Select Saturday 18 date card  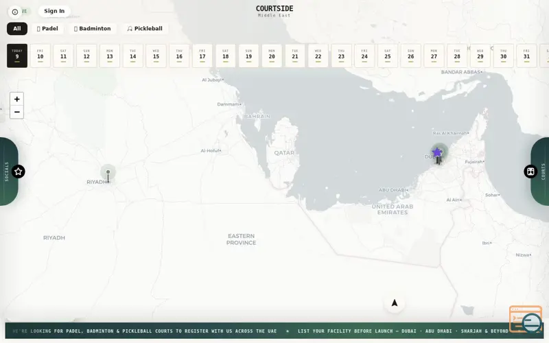tap(226, 56)
